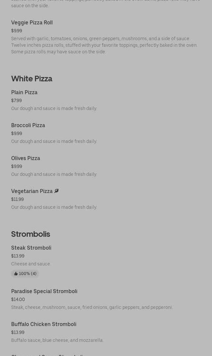Select Paradise Special Stromboli
212x356 pixels.
point(44,291)
